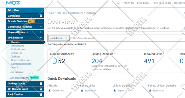Open Link Tracking Lists in the sidebar

pyautogui.click(x=19, y=78)
